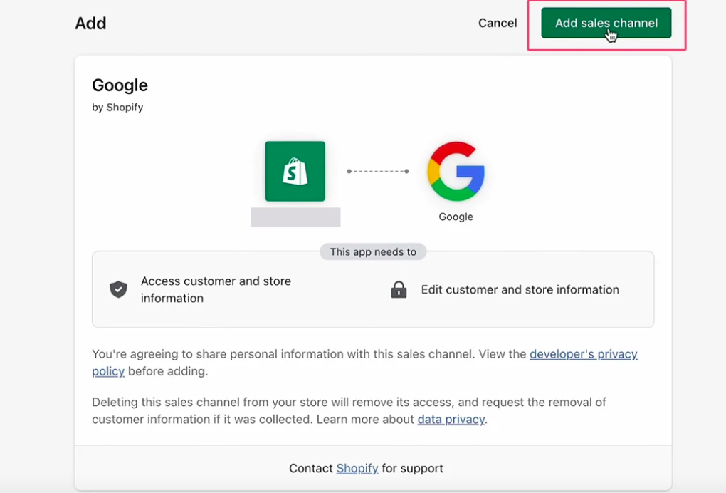This screenshot has width=726, height=493.
Task: Click the shield checkmark access icon
Action: [x=119, y=289]
